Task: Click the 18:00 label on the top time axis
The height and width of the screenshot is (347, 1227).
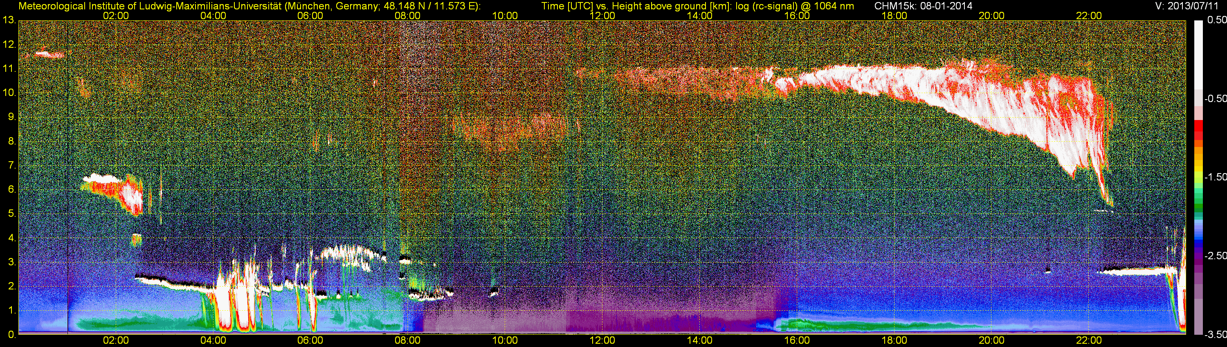Action: point(894,16)
